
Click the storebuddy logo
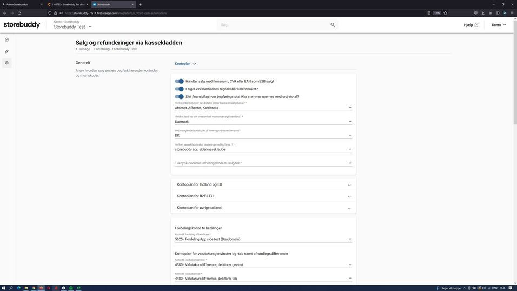click(x=22, y=25)
